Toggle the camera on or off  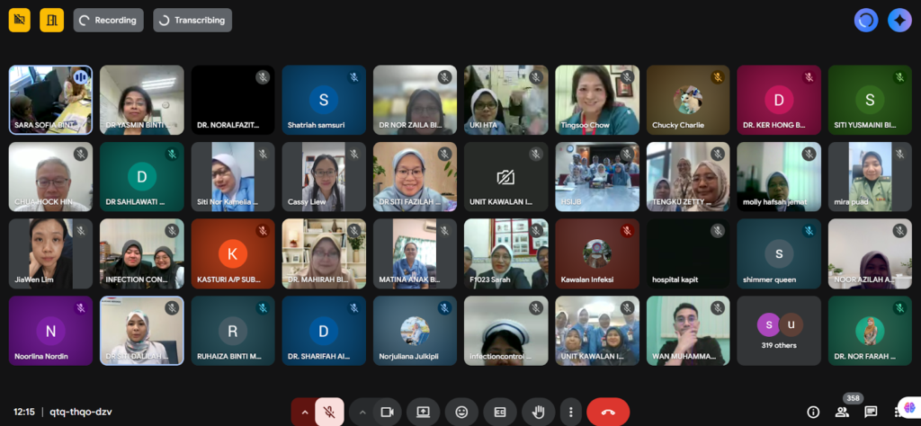pos(388,412)
